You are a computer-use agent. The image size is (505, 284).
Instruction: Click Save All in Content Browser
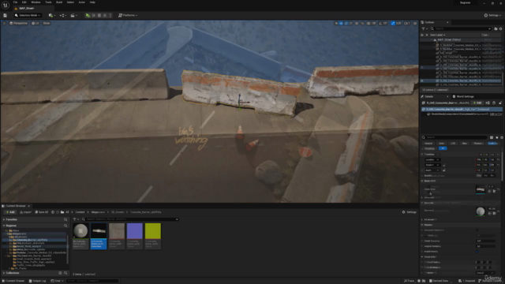42,212
